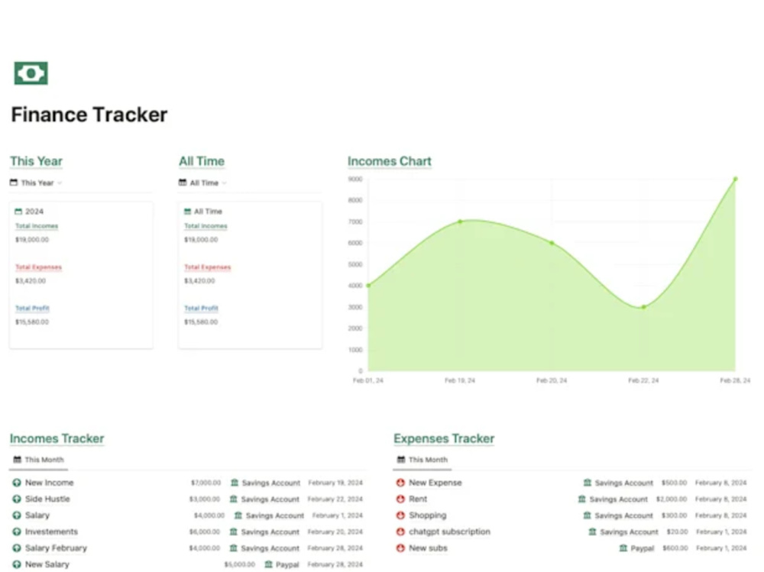Open the This Year heading link
The height and width of the screenshot is (572, 764).
pyautogui.click(x=36, y=161)
